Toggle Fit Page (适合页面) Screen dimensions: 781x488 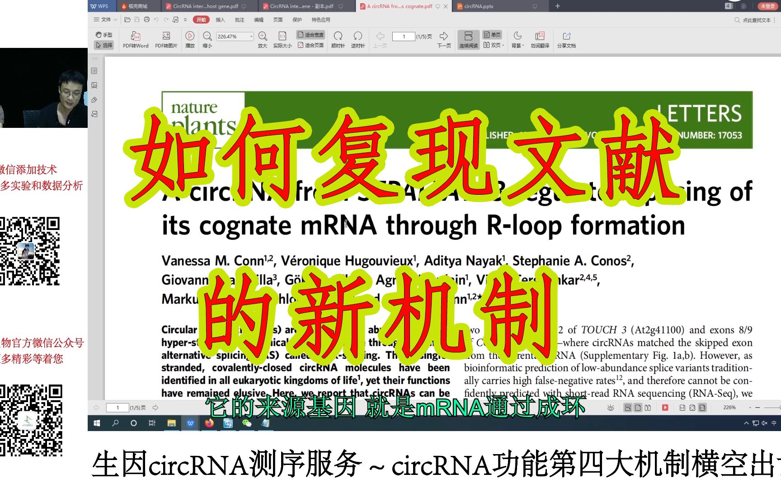[311, 45]
